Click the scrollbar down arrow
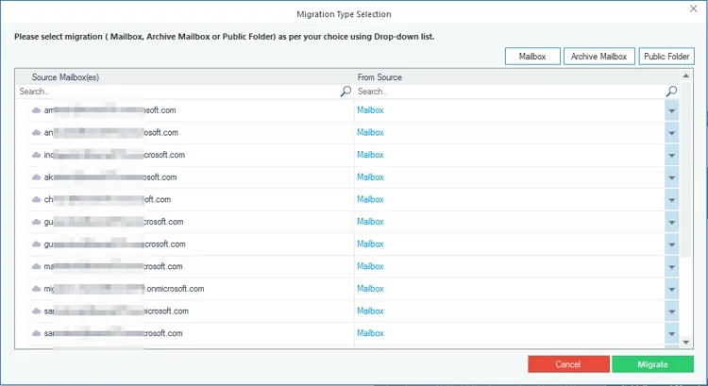This screenshot has height=386, width=708. click(x=686, y=343)
